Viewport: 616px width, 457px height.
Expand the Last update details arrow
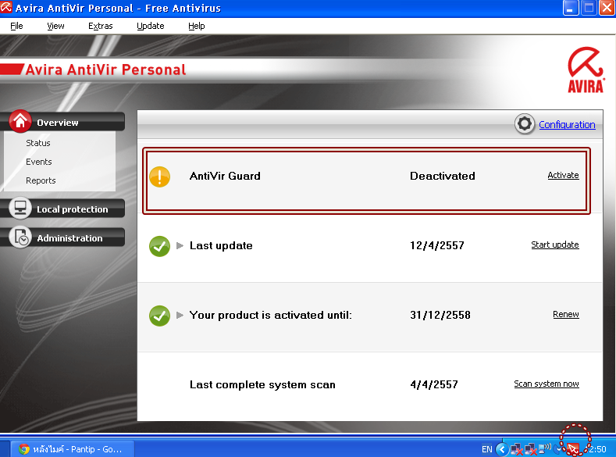click(180, 245)
